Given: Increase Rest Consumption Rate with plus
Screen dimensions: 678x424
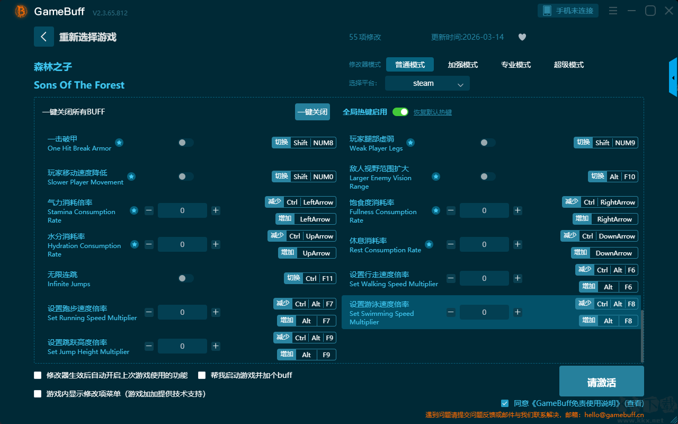Looking at the screenshot, I should coord(518,244).
